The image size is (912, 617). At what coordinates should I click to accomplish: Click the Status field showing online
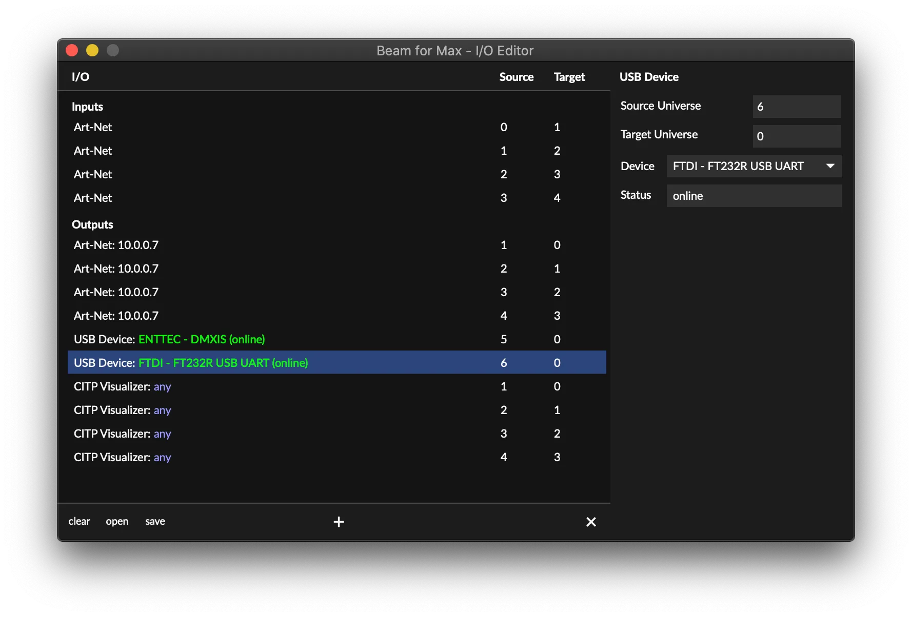tap(754, 196)
